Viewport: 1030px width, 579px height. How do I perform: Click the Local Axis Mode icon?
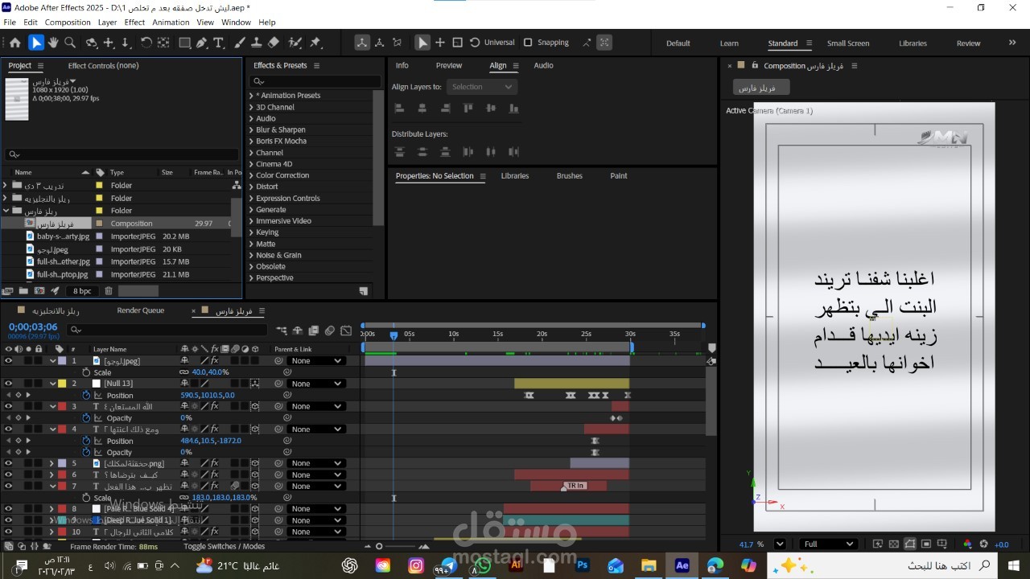[x=363, y=43]
